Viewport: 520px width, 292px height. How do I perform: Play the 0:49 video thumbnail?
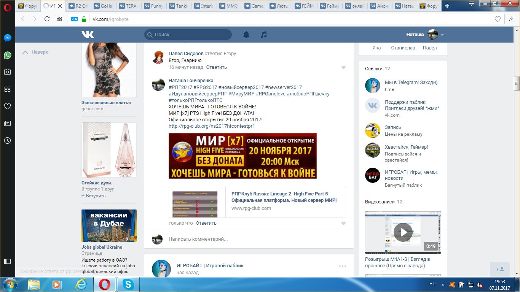(x=403, y=232)
